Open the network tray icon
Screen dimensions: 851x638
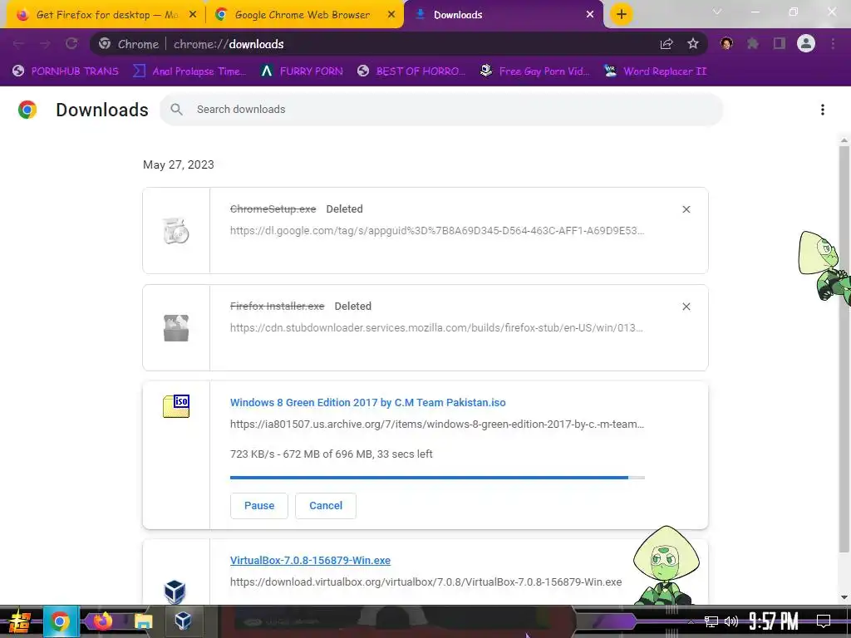711,621
